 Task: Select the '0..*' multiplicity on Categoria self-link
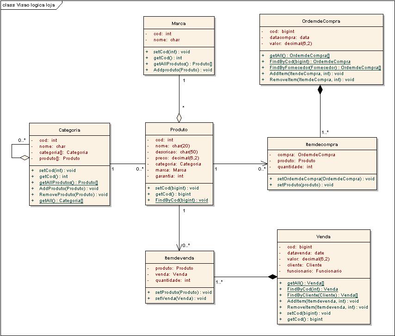pyautogui.click(x=22, y=140)
